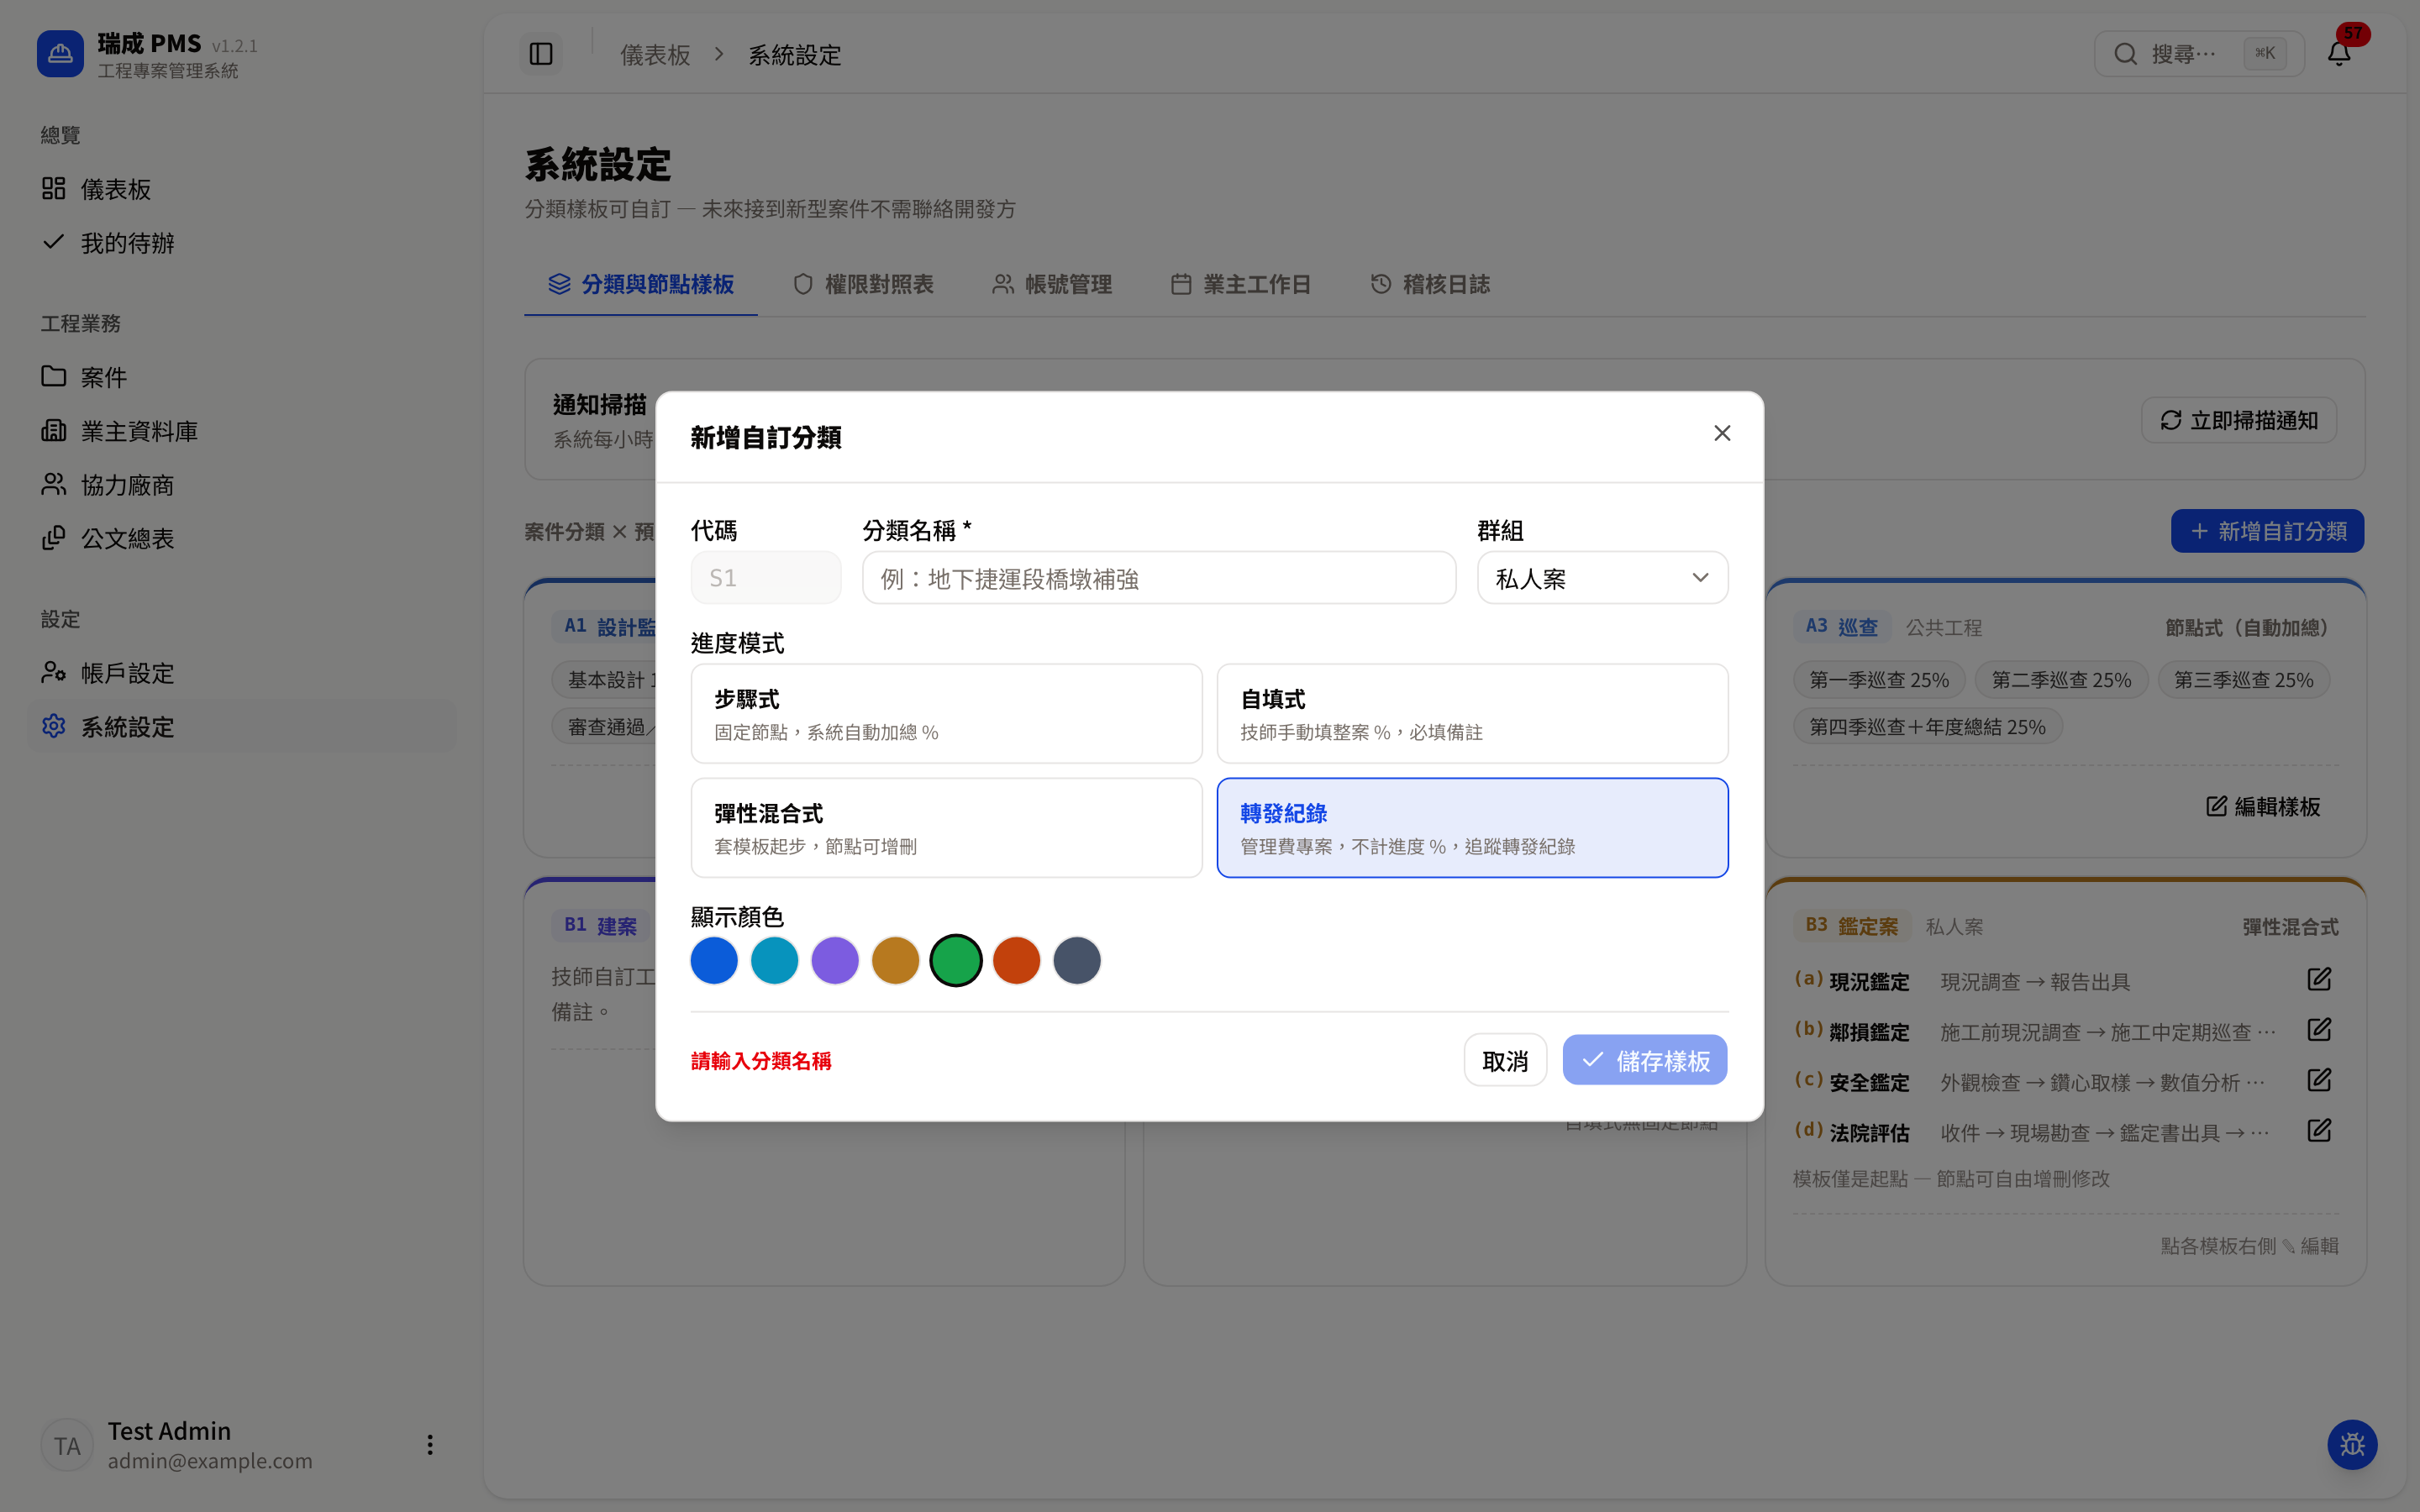Open 案件 in sidebar

[242, 377]
